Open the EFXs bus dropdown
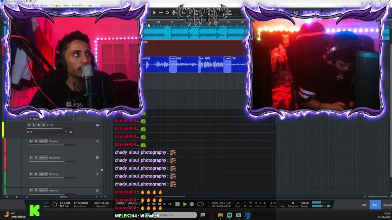 (47, 132)
